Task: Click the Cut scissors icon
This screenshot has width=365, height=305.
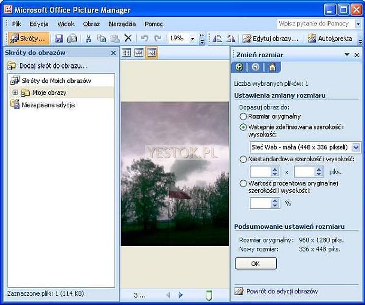Action: (x=88, y=39)
